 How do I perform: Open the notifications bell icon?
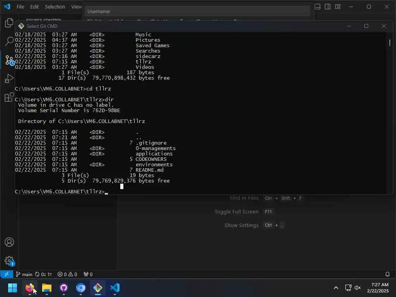coord(387,274)
